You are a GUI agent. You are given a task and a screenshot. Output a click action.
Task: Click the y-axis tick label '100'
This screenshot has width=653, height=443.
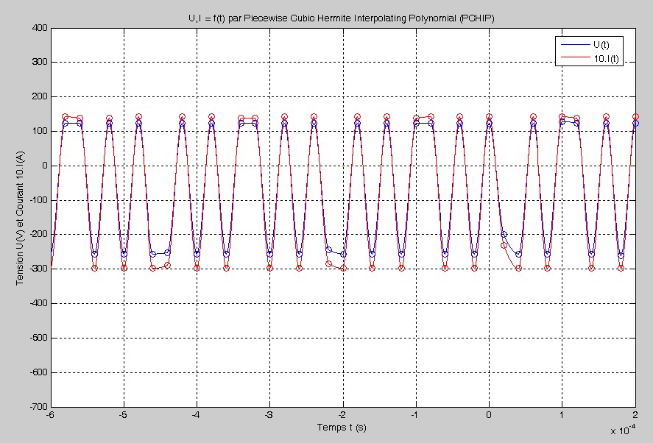pyautogui.click(x=40, y=131)
